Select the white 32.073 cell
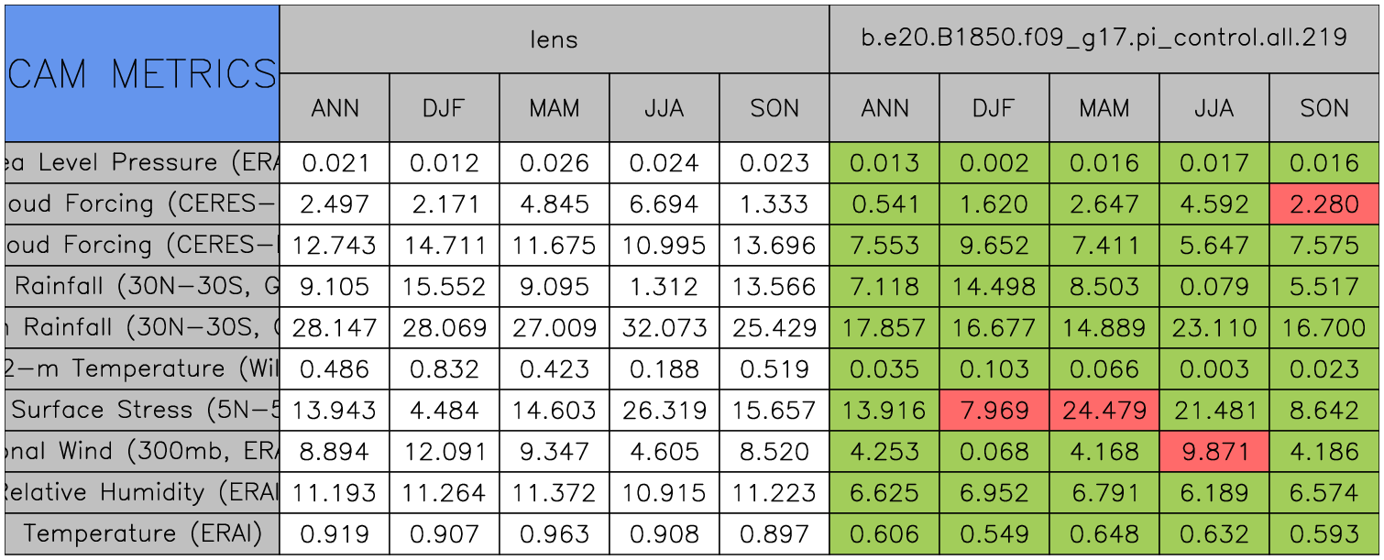 [x=664, y=327]
